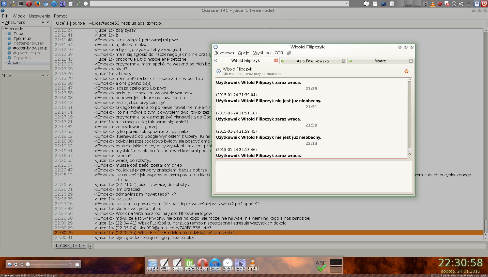Click the Witold Filipczyk message input box

[x=313, y=176]
